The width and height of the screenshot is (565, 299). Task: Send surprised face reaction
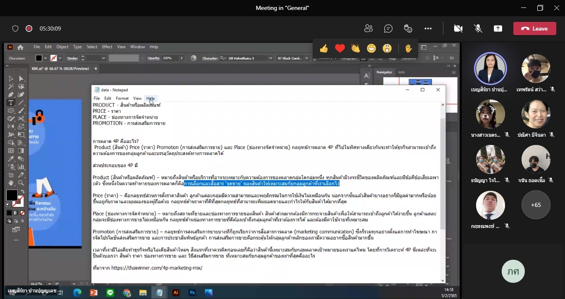click(387, 49)
